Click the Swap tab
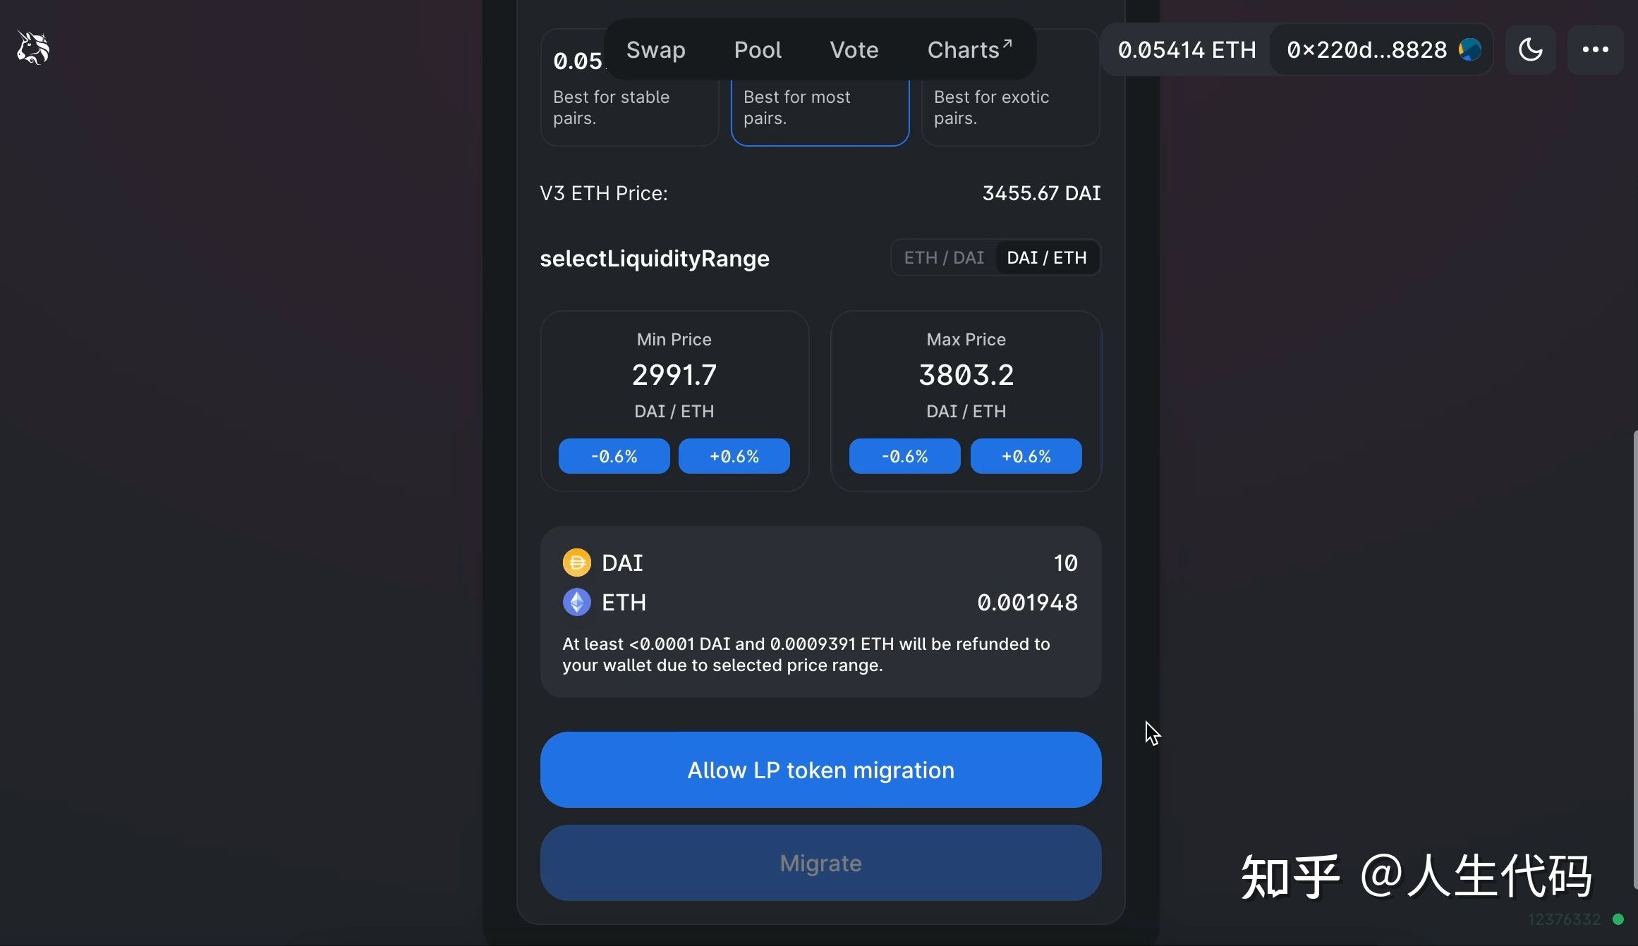This screenshot has height=946, width=1638. (655, 49)
